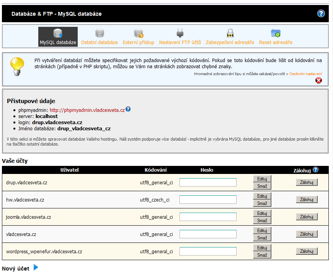Dismiss the tip with the red X
Image resolution: width=333 pixels, height=277 pixels.
click(x=319, y=80)
